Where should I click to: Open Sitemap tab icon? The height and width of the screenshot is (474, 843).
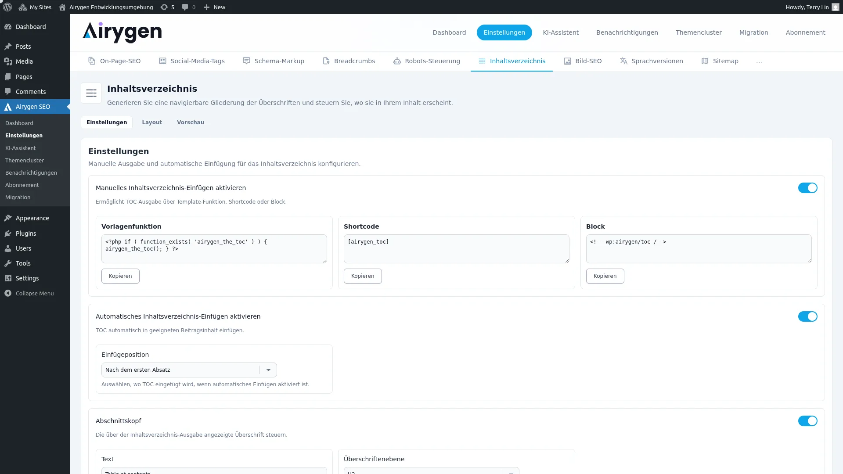705,61
